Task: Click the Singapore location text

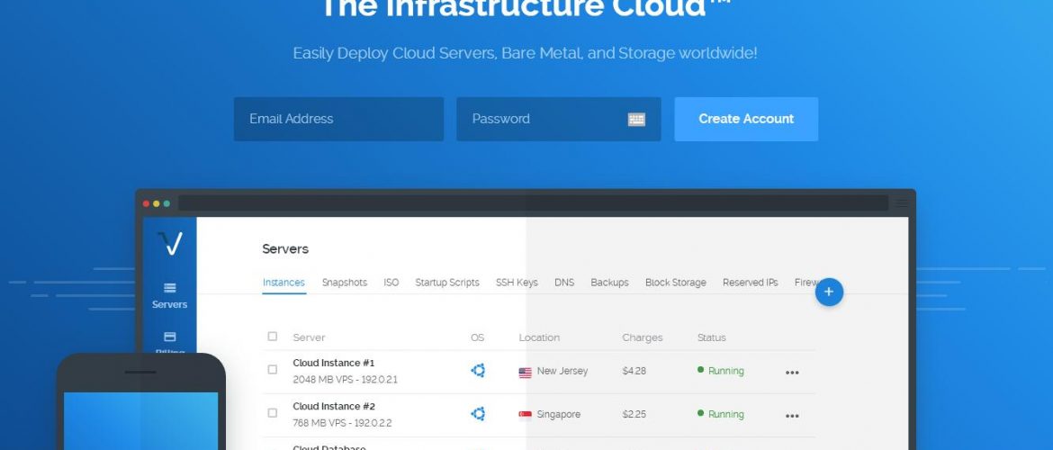Action: click(559, 414)
